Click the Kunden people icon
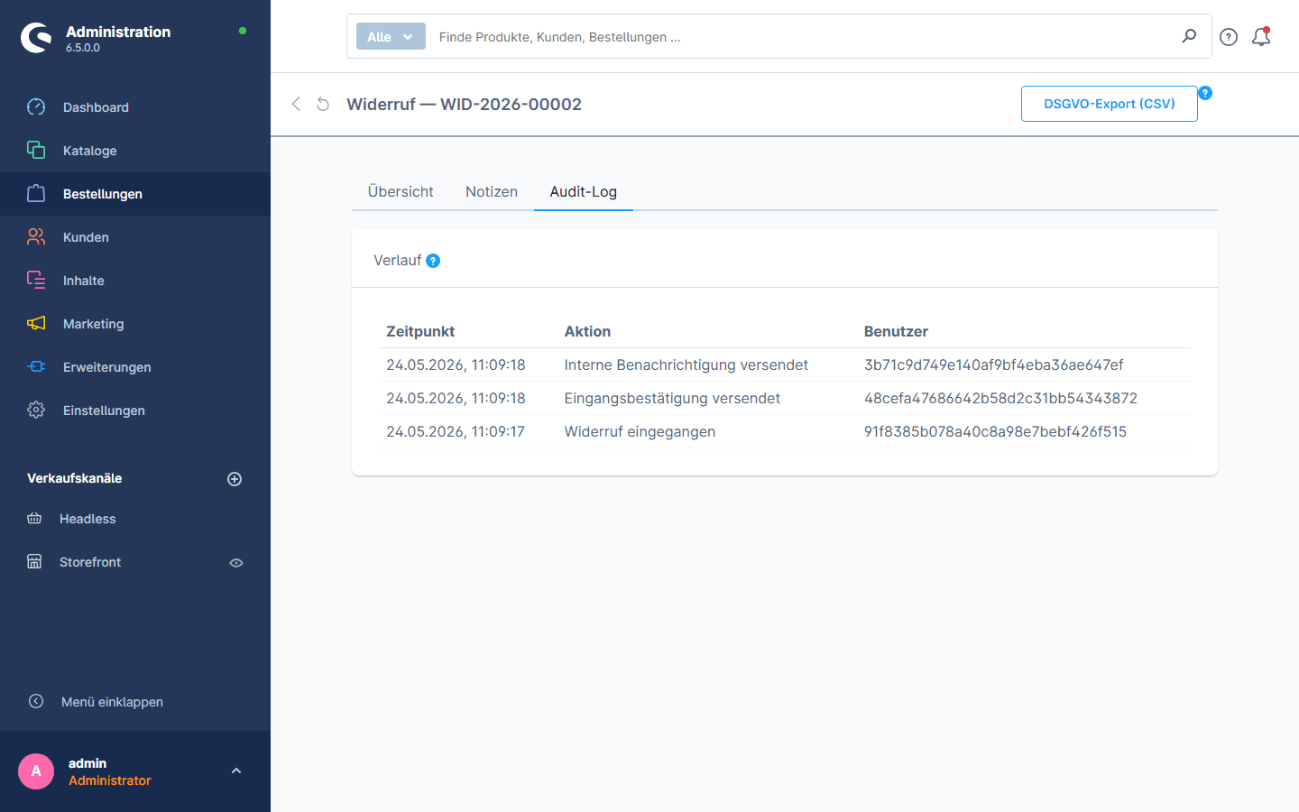 coord(36,237)
